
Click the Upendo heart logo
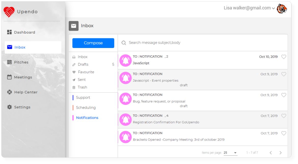[9, 12]
